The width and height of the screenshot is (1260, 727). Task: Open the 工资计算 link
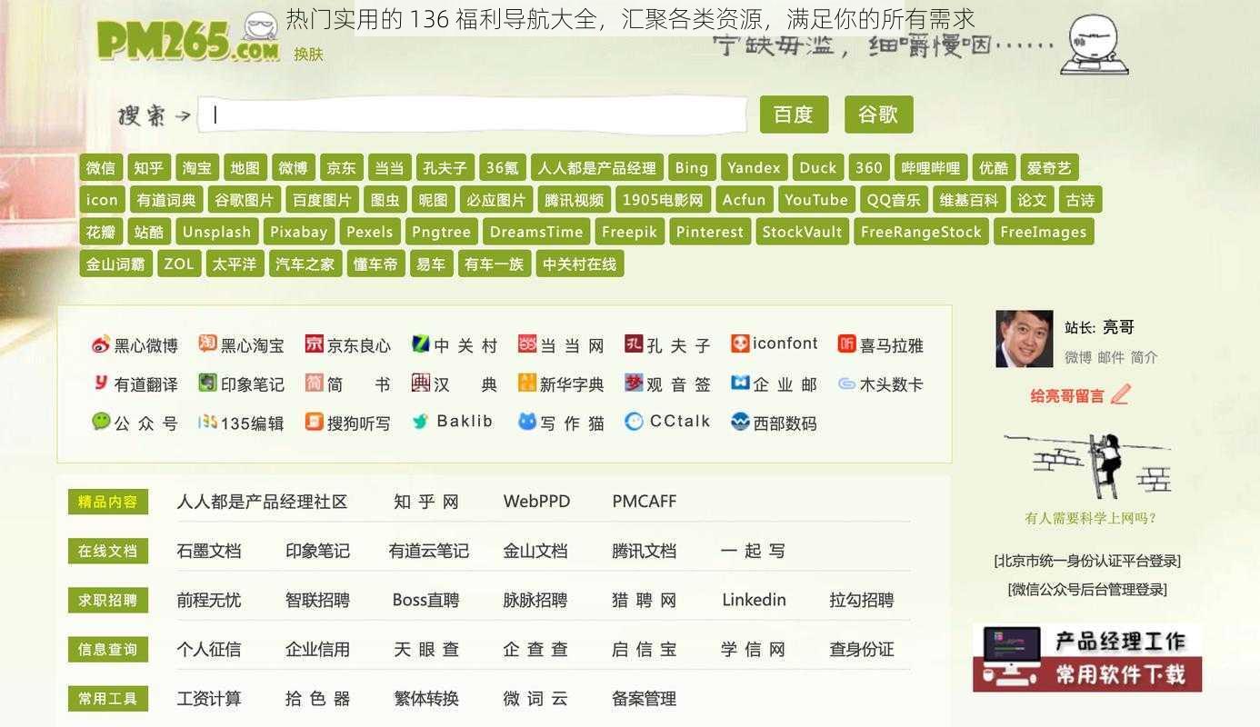tap(209, 699)
